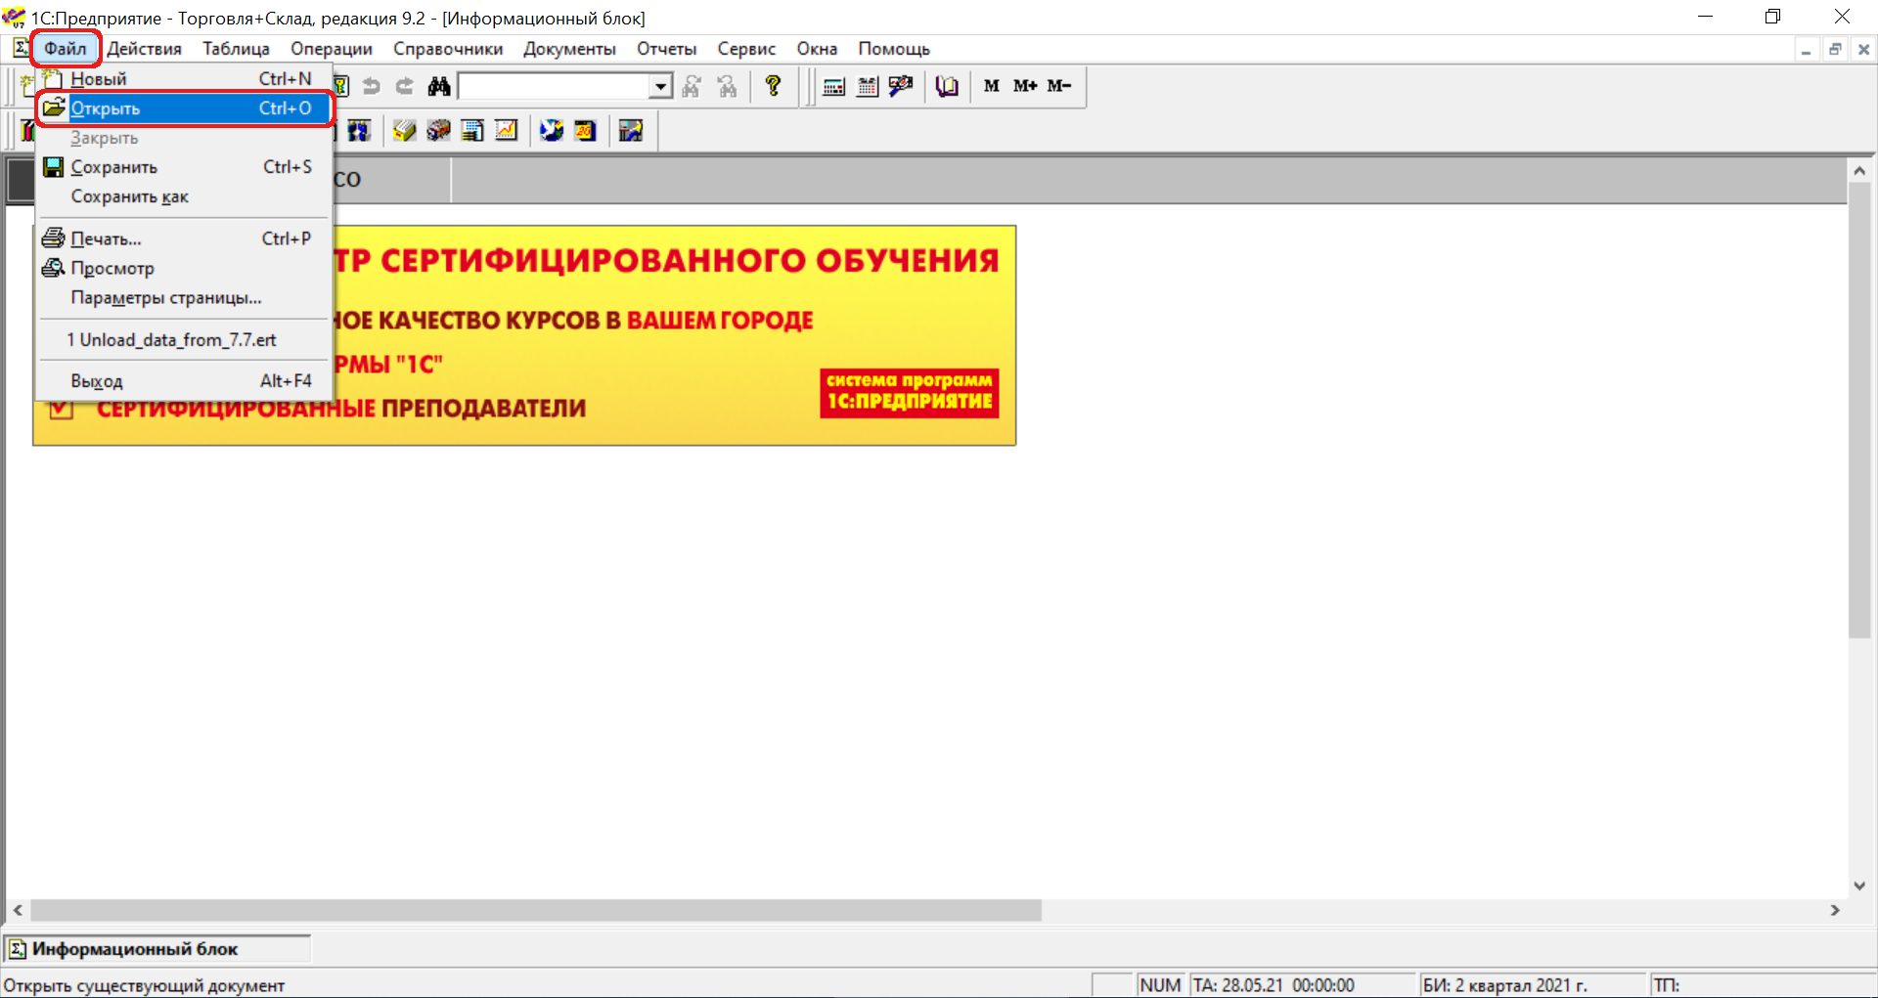The image size is (1878, 998).
Task: Click the БИ: 2 квартал 2021 г. status field
Action: tap(1532, 985)
